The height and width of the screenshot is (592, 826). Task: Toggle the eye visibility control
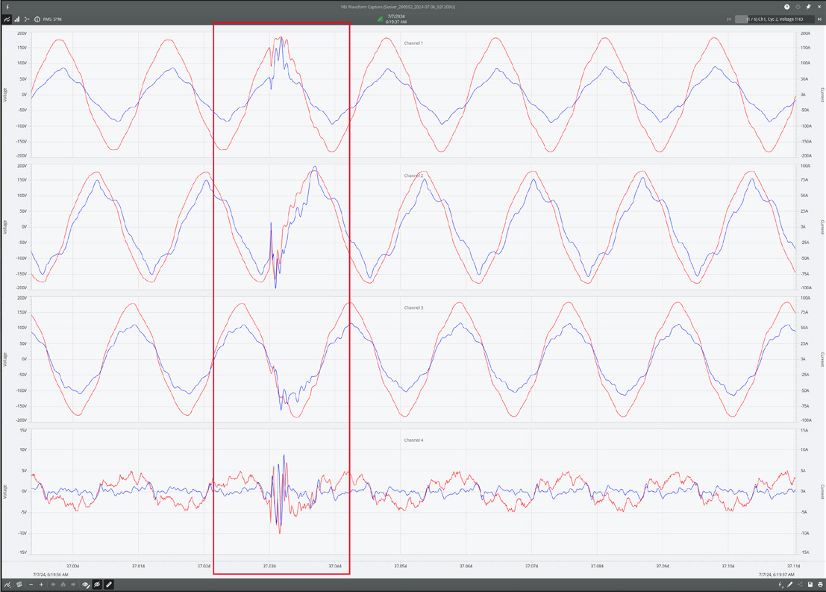click(x=85, y=585)
